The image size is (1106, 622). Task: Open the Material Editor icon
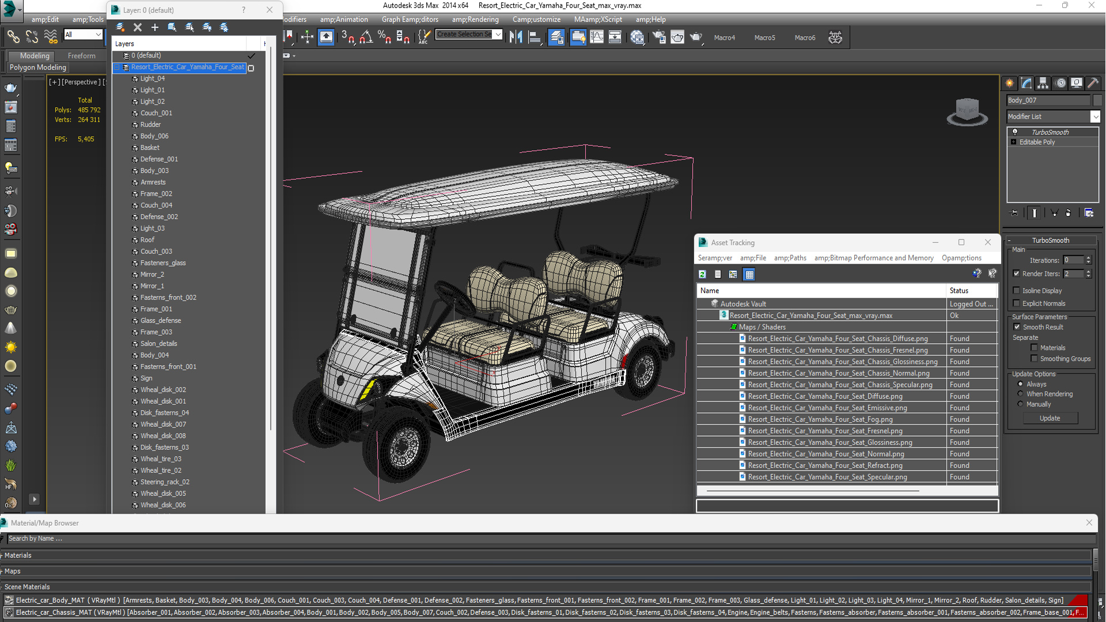[637, 37]
